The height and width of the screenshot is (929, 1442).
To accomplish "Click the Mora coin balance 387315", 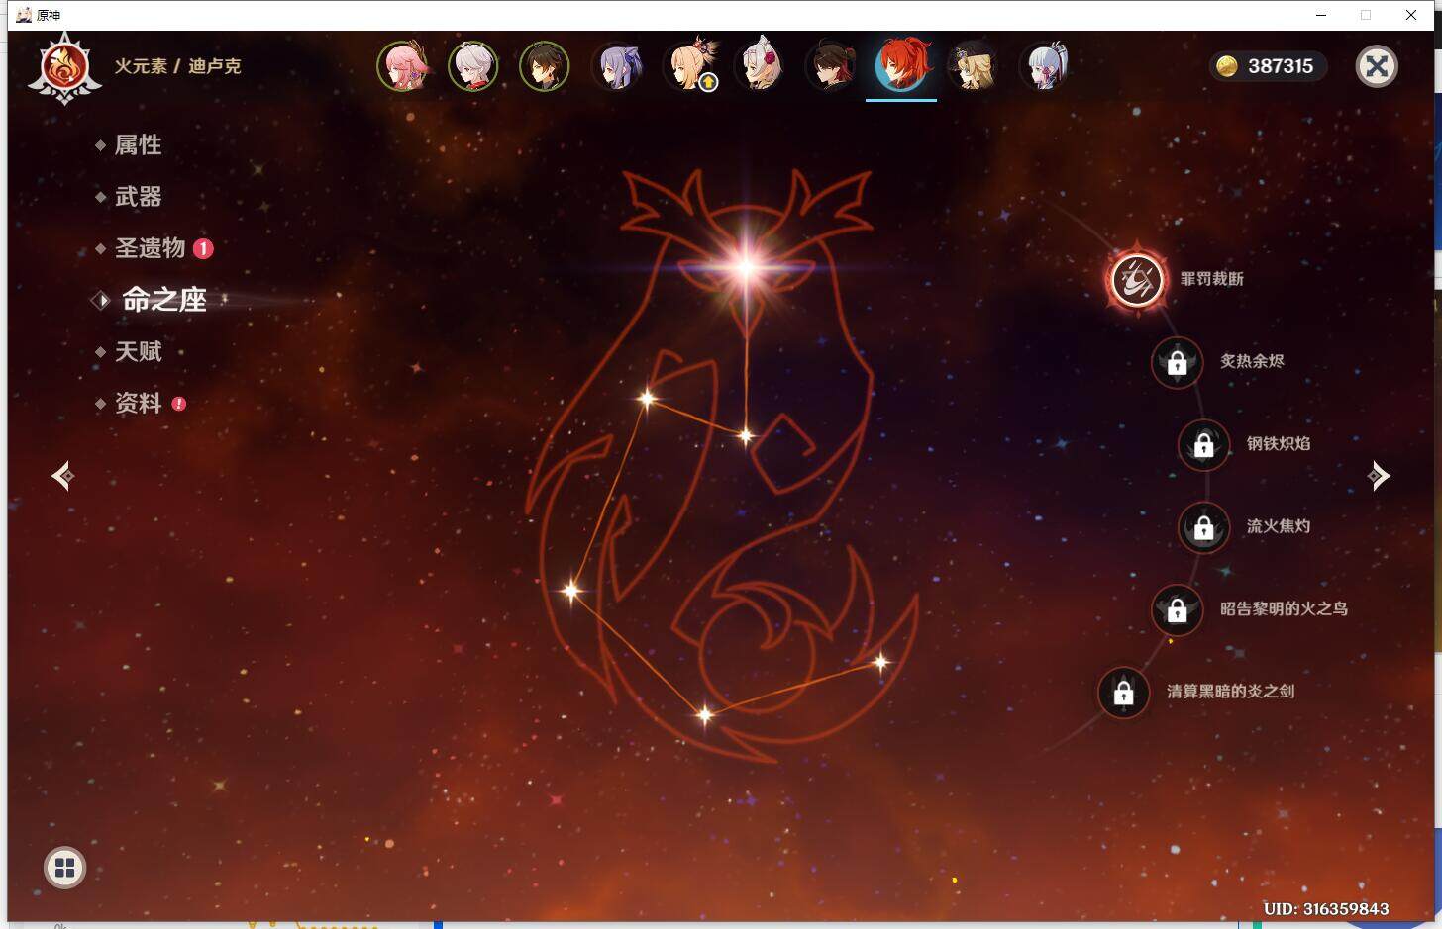I will click(1270, 66).
